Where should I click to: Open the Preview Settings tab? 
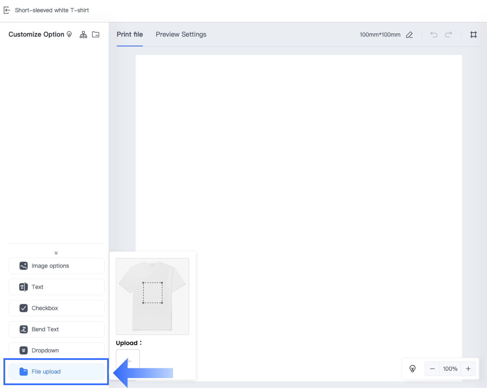pos(181,34)
